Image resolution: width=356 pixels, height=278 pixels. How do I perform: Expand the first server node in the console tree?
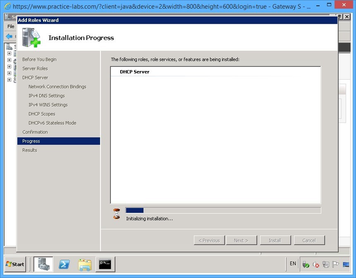(9, 53)
